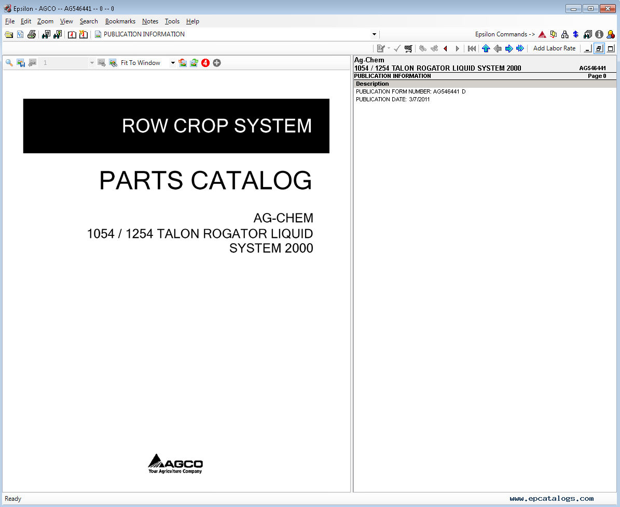Click the Add Labor Rate button

point(554,48)
